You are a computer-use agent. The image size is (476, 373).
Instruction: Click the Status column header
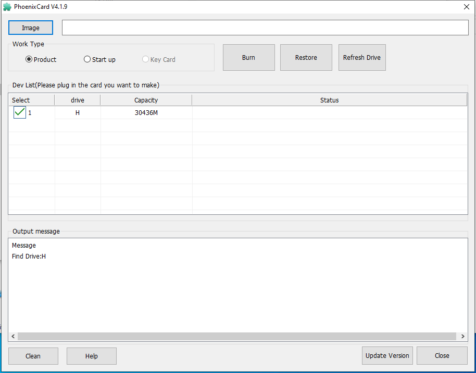click(329, 100)
